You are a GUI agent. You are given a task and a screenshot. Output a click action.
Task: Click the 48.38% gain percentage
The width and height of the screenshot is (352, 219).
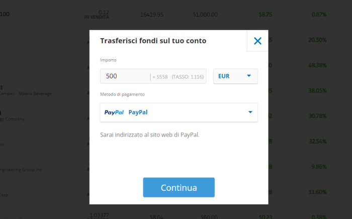[317, 65]
